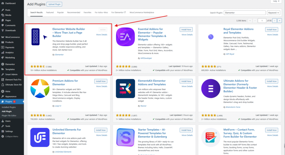Click the Comments bubble icon
285x155 pixels.
point(3,25)
